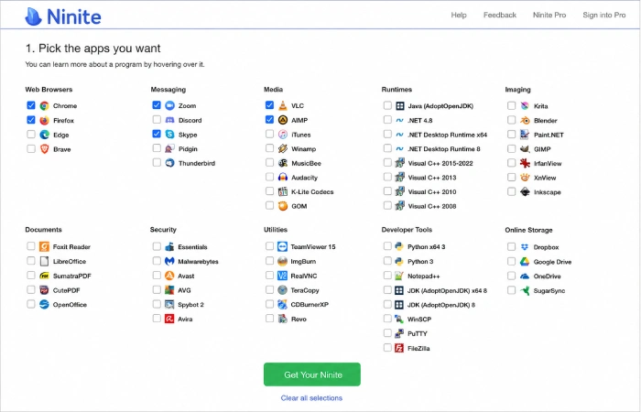Select the SugarSync label
Image resolution: width=641 pixels, height=412 pixels.
pos(549,290)
